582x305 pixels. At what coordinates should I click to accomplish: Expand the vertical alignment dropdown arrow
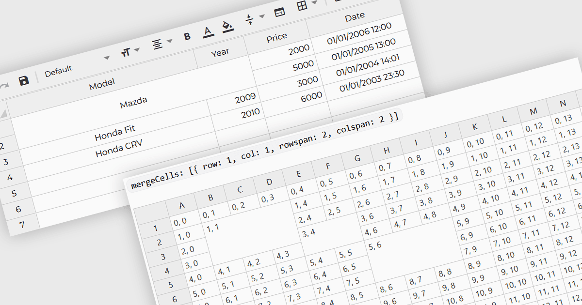tap(262, 16)
